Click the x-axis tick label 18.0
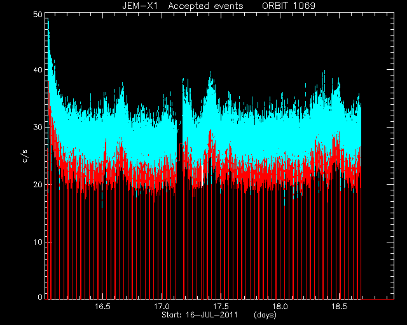 tap(280, 307)
